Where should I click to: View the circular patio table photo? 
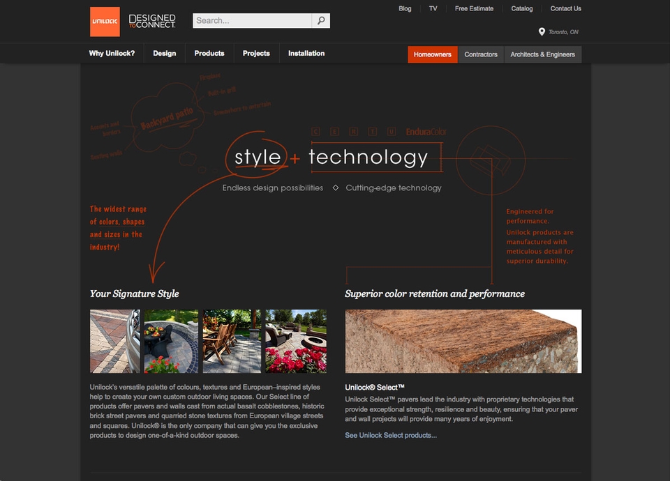pyautogui.click(x=172, y=342)
